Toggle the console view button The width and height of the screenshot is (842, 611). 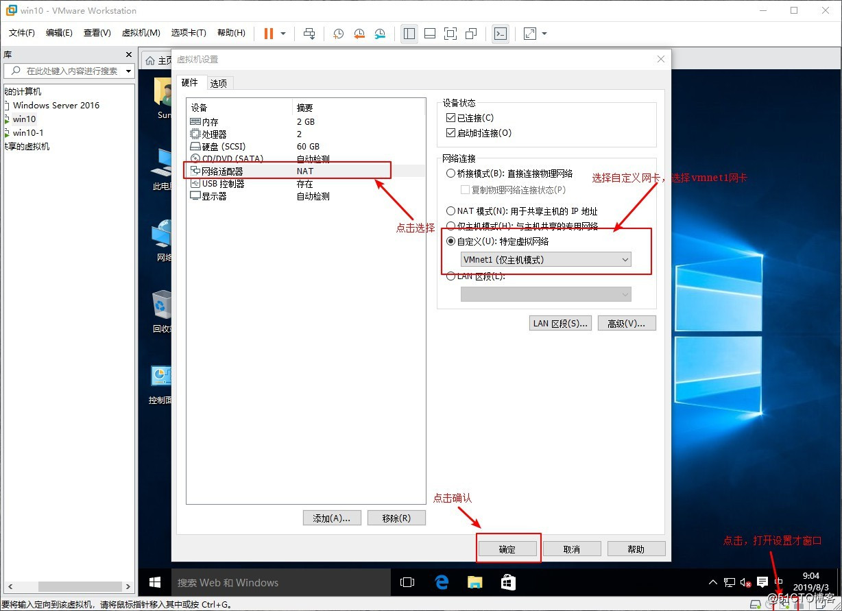501,34
